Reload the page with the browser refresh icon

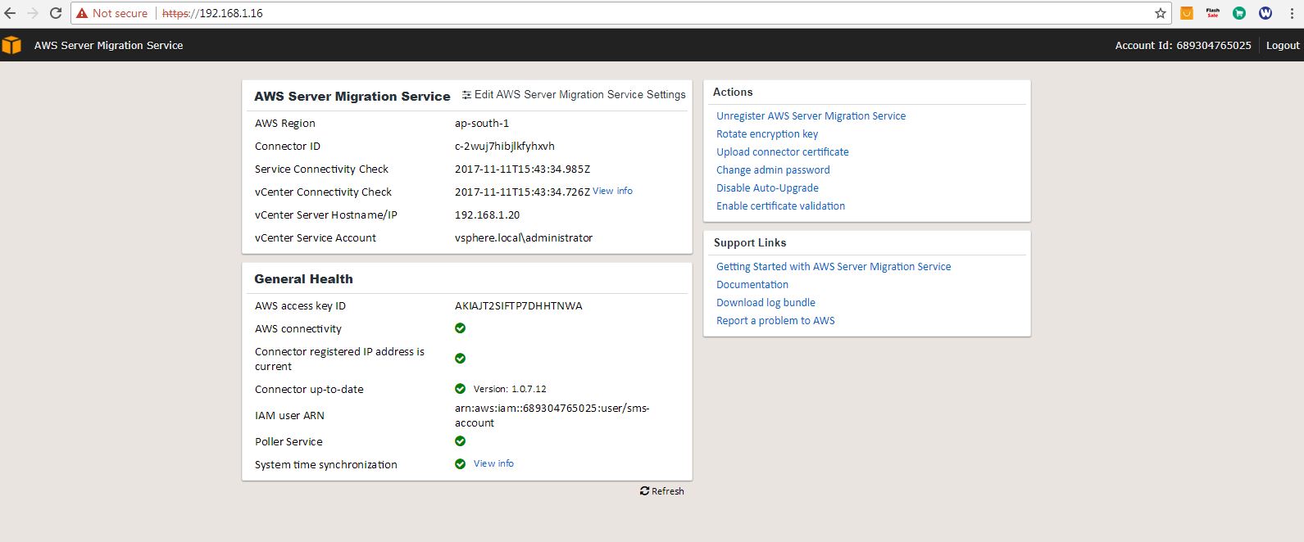(56, 13)
